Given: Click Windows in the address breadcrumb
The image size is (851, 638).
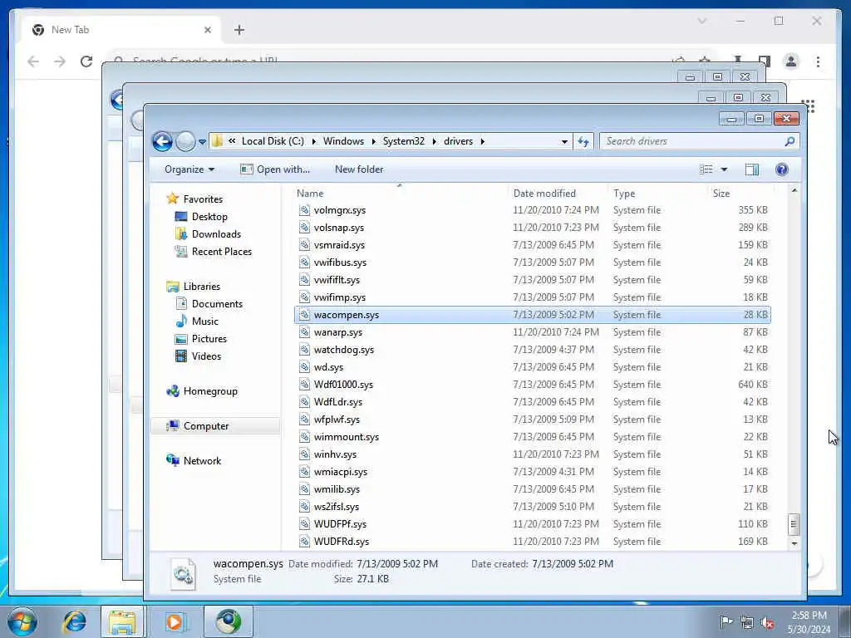Looking at the screenshot, I should point(343,141).
